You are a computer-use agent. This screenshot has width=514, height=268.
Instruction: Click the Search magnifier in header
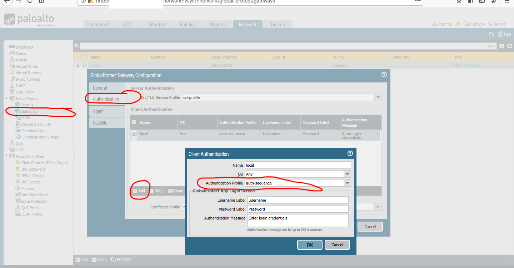[490, 24]
